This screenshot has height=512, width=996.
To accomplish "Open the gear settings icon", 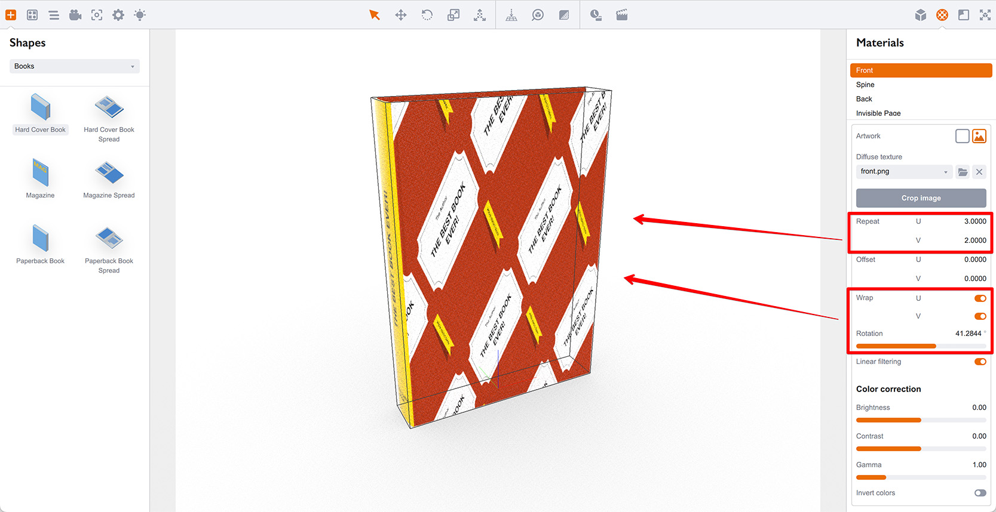I will [118, 15].
